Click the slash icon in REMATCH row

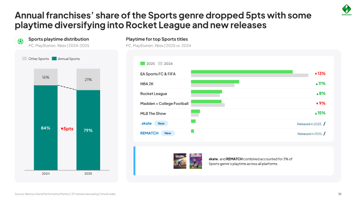click(x=324, y=134)
